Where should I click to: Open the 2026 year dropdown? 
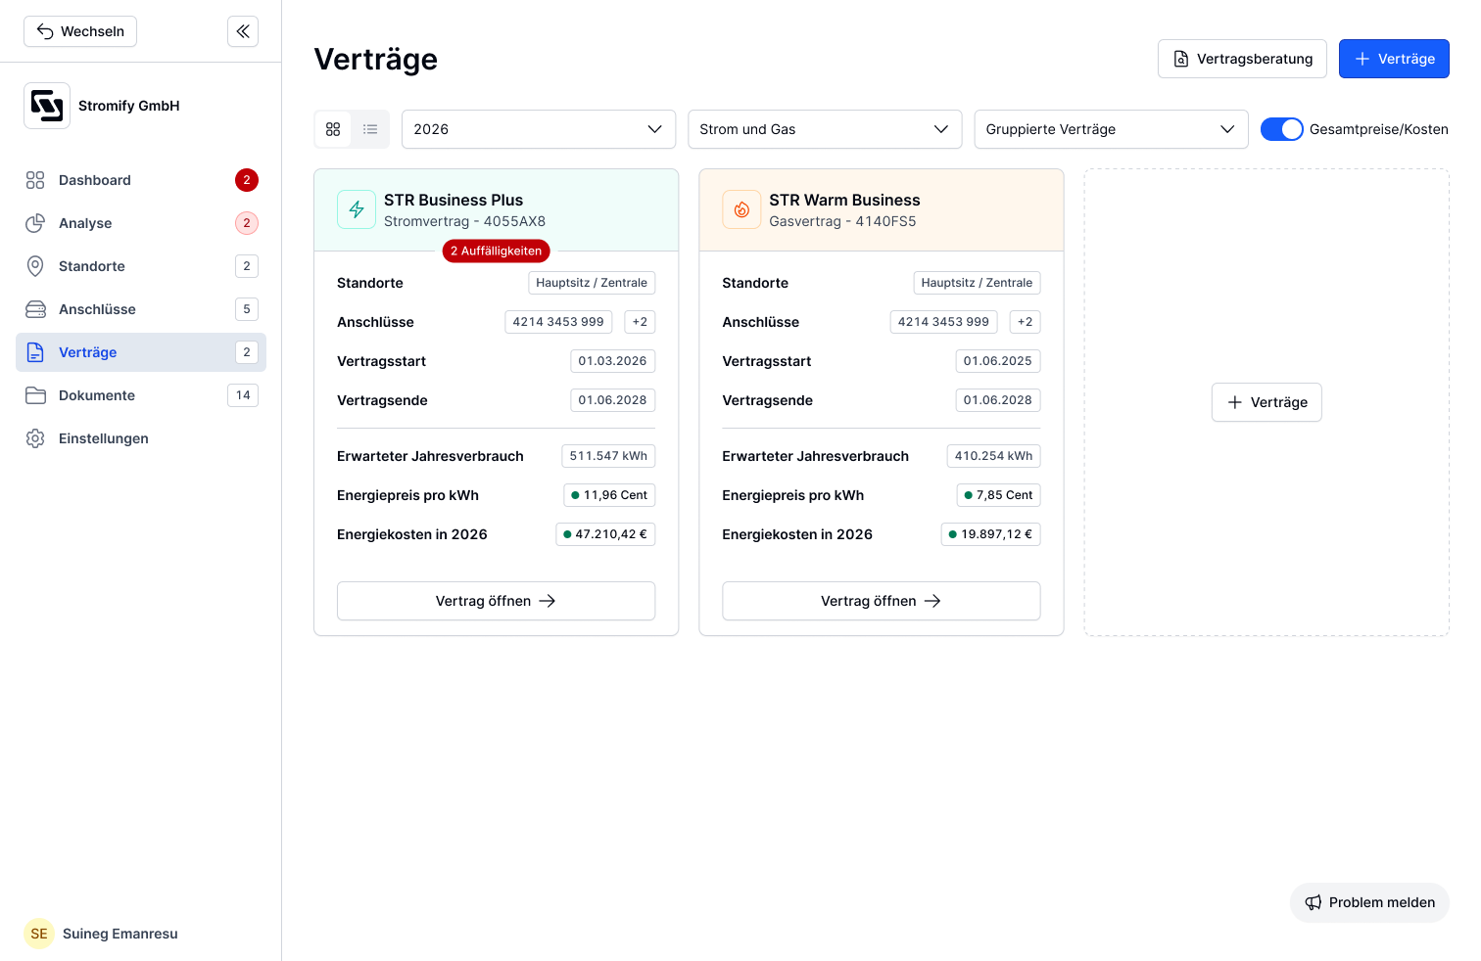539,129
